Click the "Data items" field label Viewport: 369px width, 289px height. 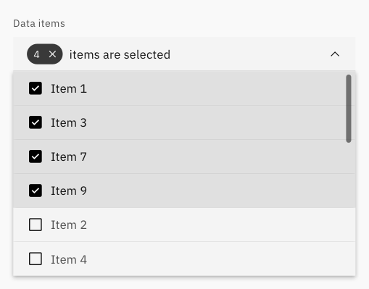click(x=39, y=23)
